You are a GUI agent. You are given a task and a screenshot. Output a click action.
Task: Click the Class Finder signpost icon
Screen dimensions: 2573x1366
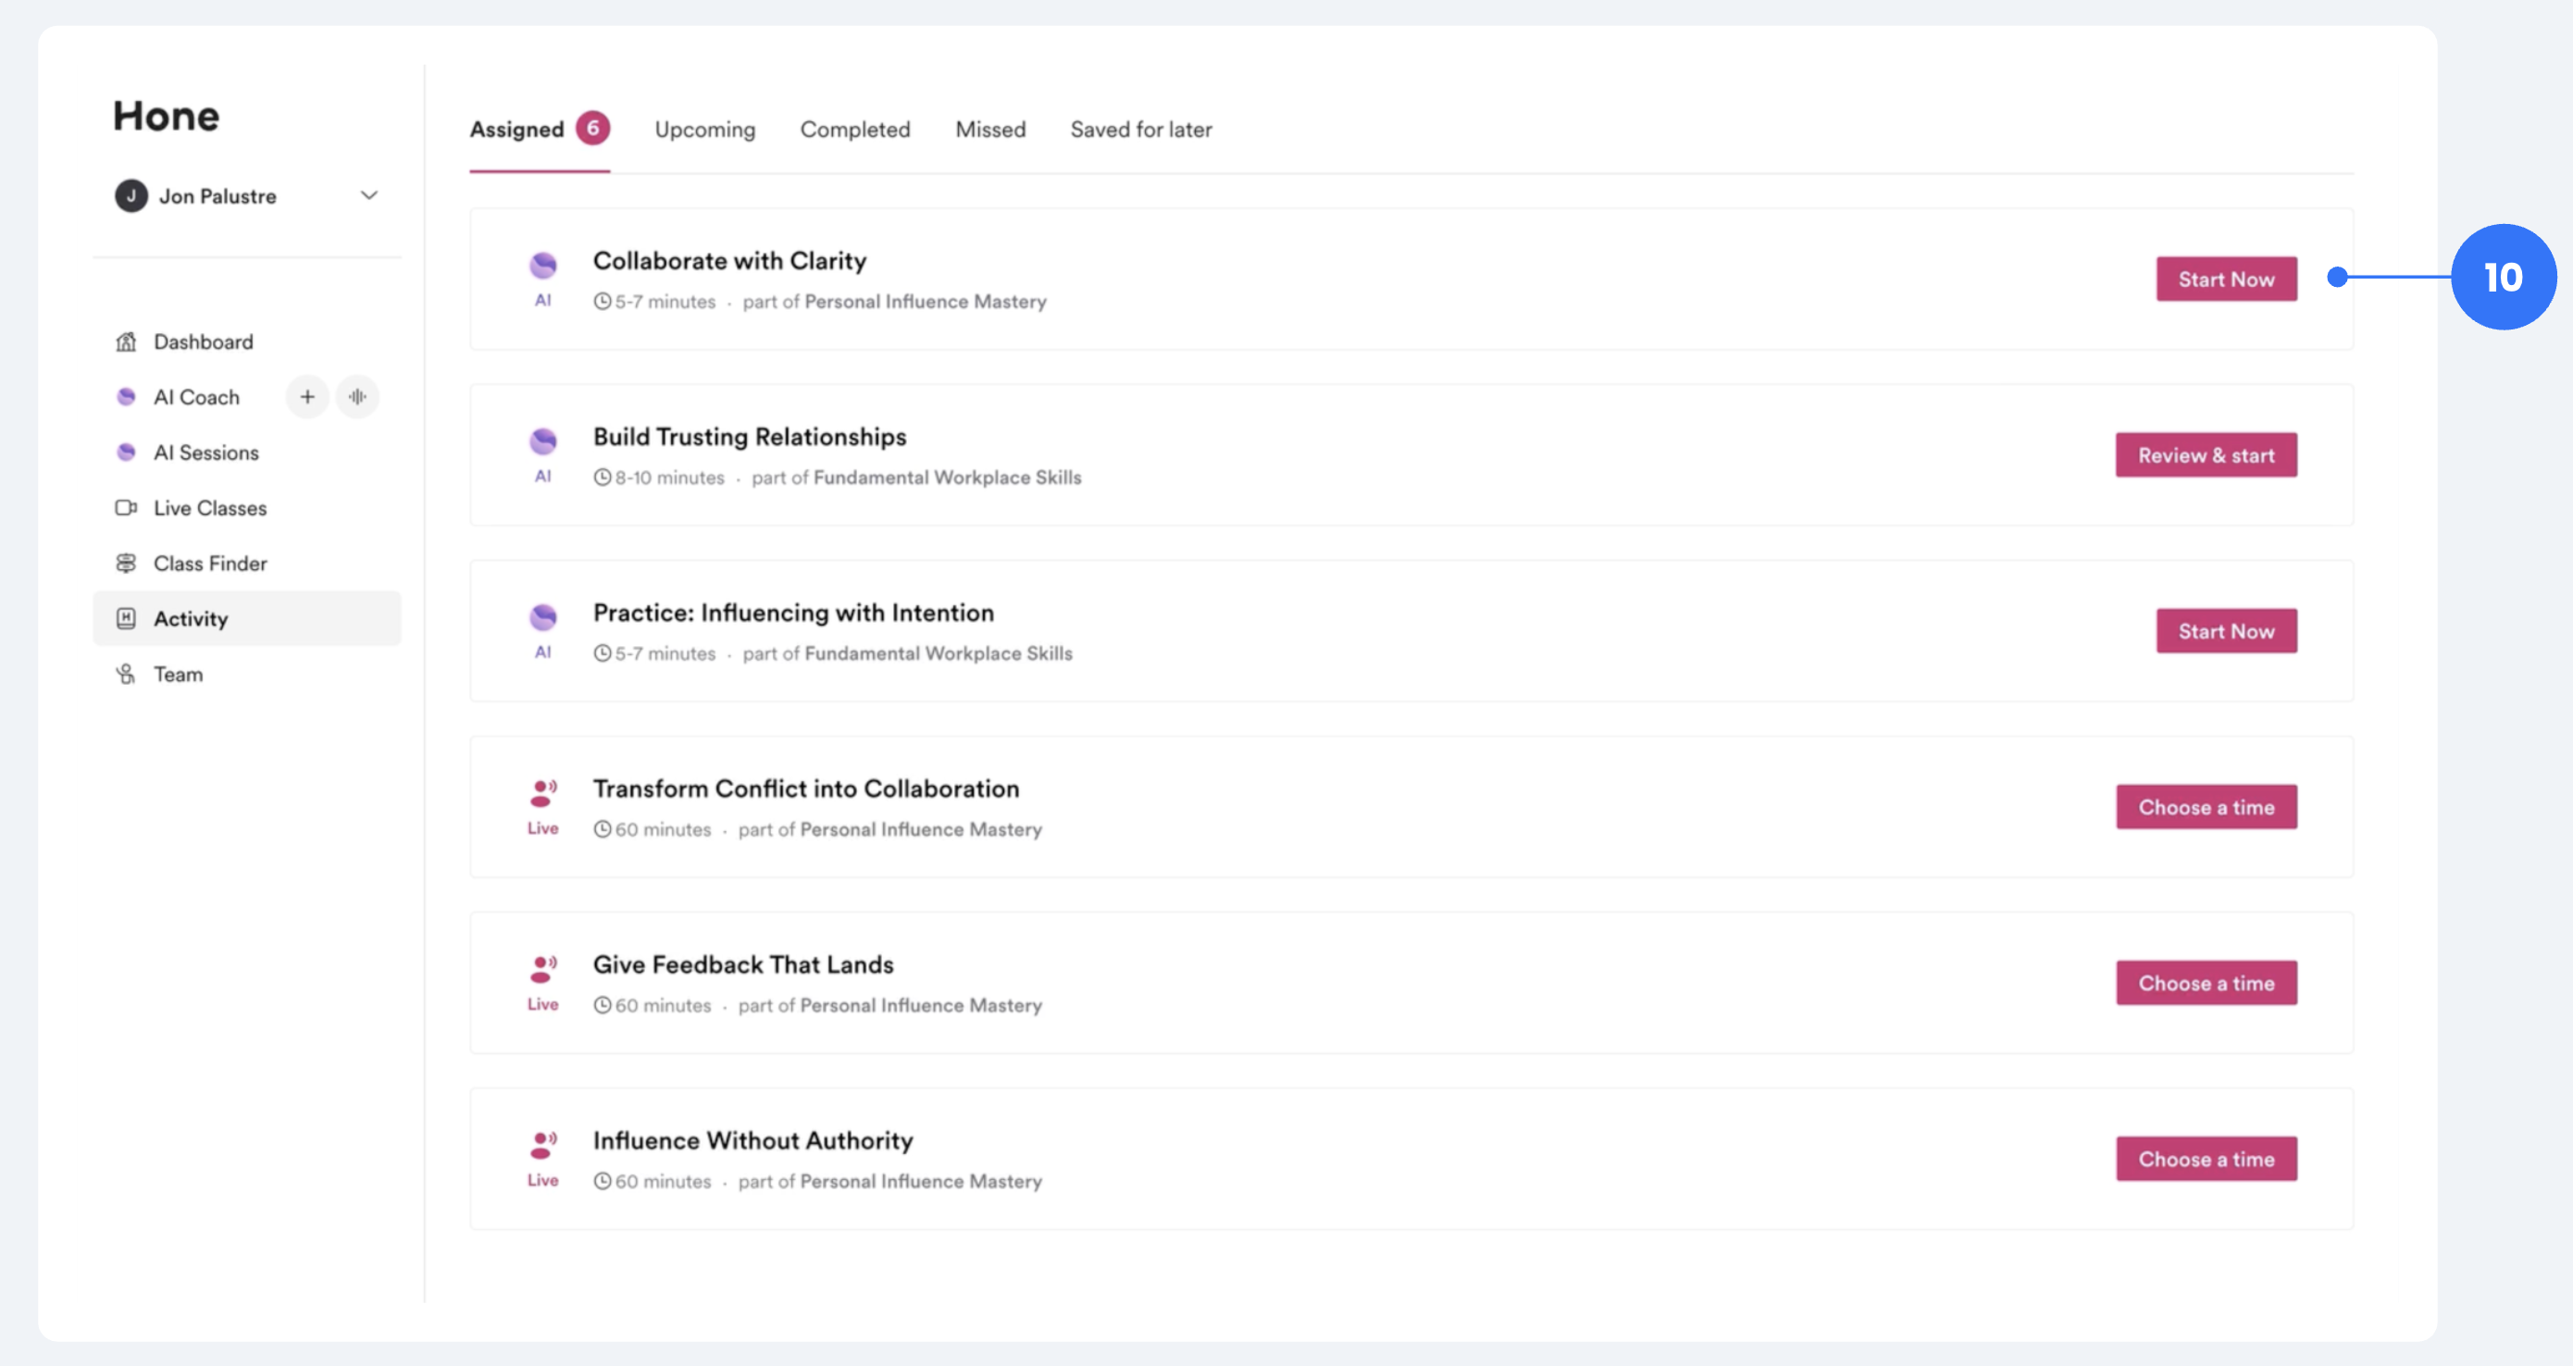point(126,564)
